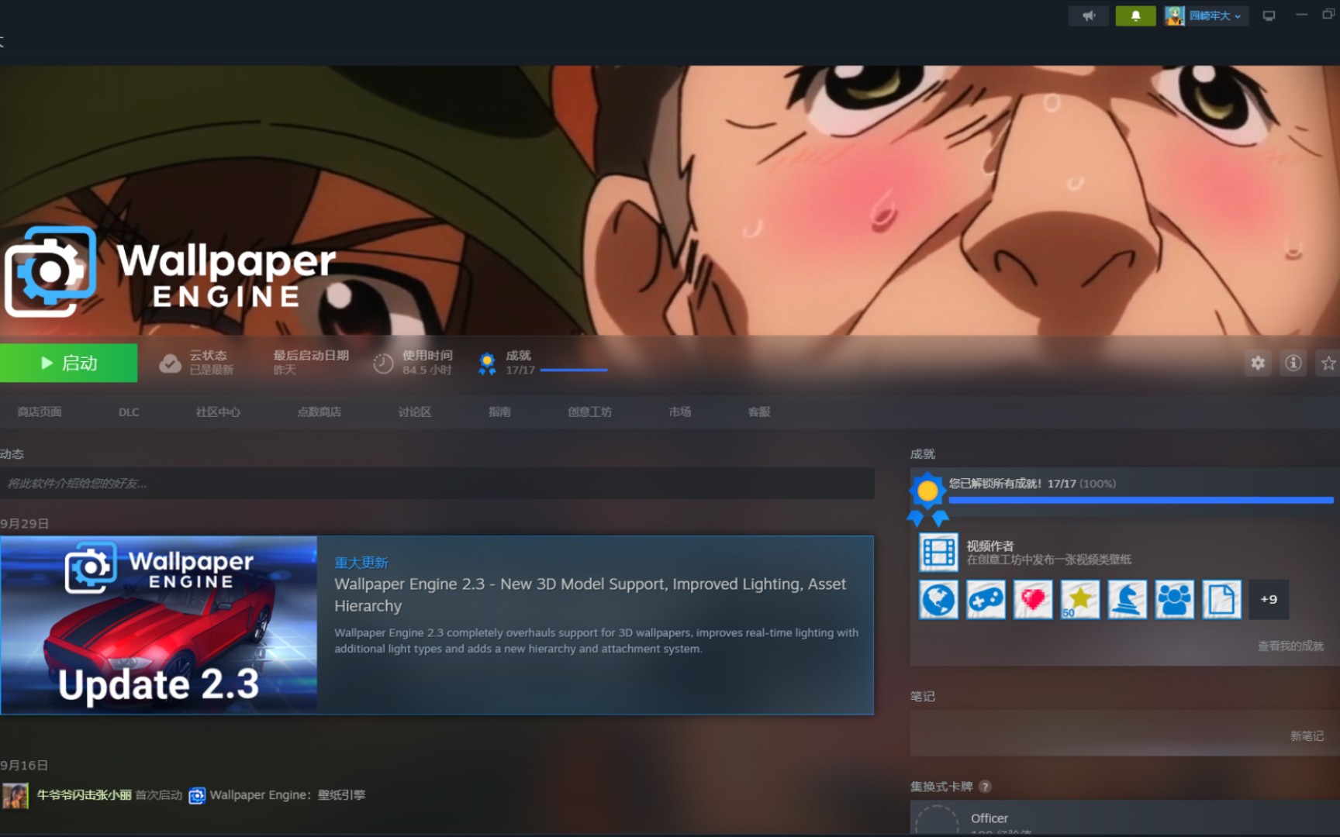Click the user avatar in the top bar
The width and height of the screenshot is (1340, 837).
[1175, 15]
